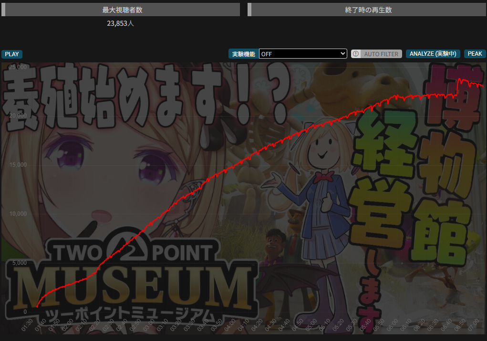
Task: Click the 06:00 time axis label
Action: click(393, 325)
